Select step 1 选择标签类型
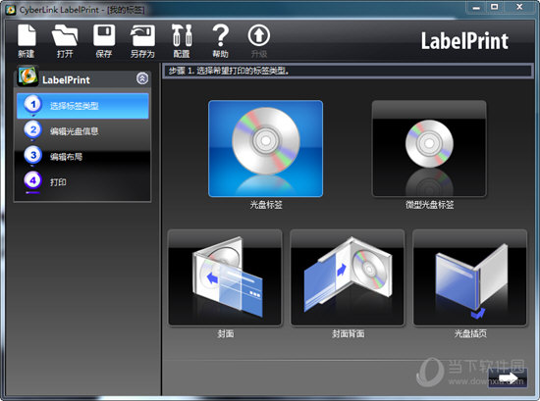This screenshot has width=540, height=401. [x=82, y=106]
